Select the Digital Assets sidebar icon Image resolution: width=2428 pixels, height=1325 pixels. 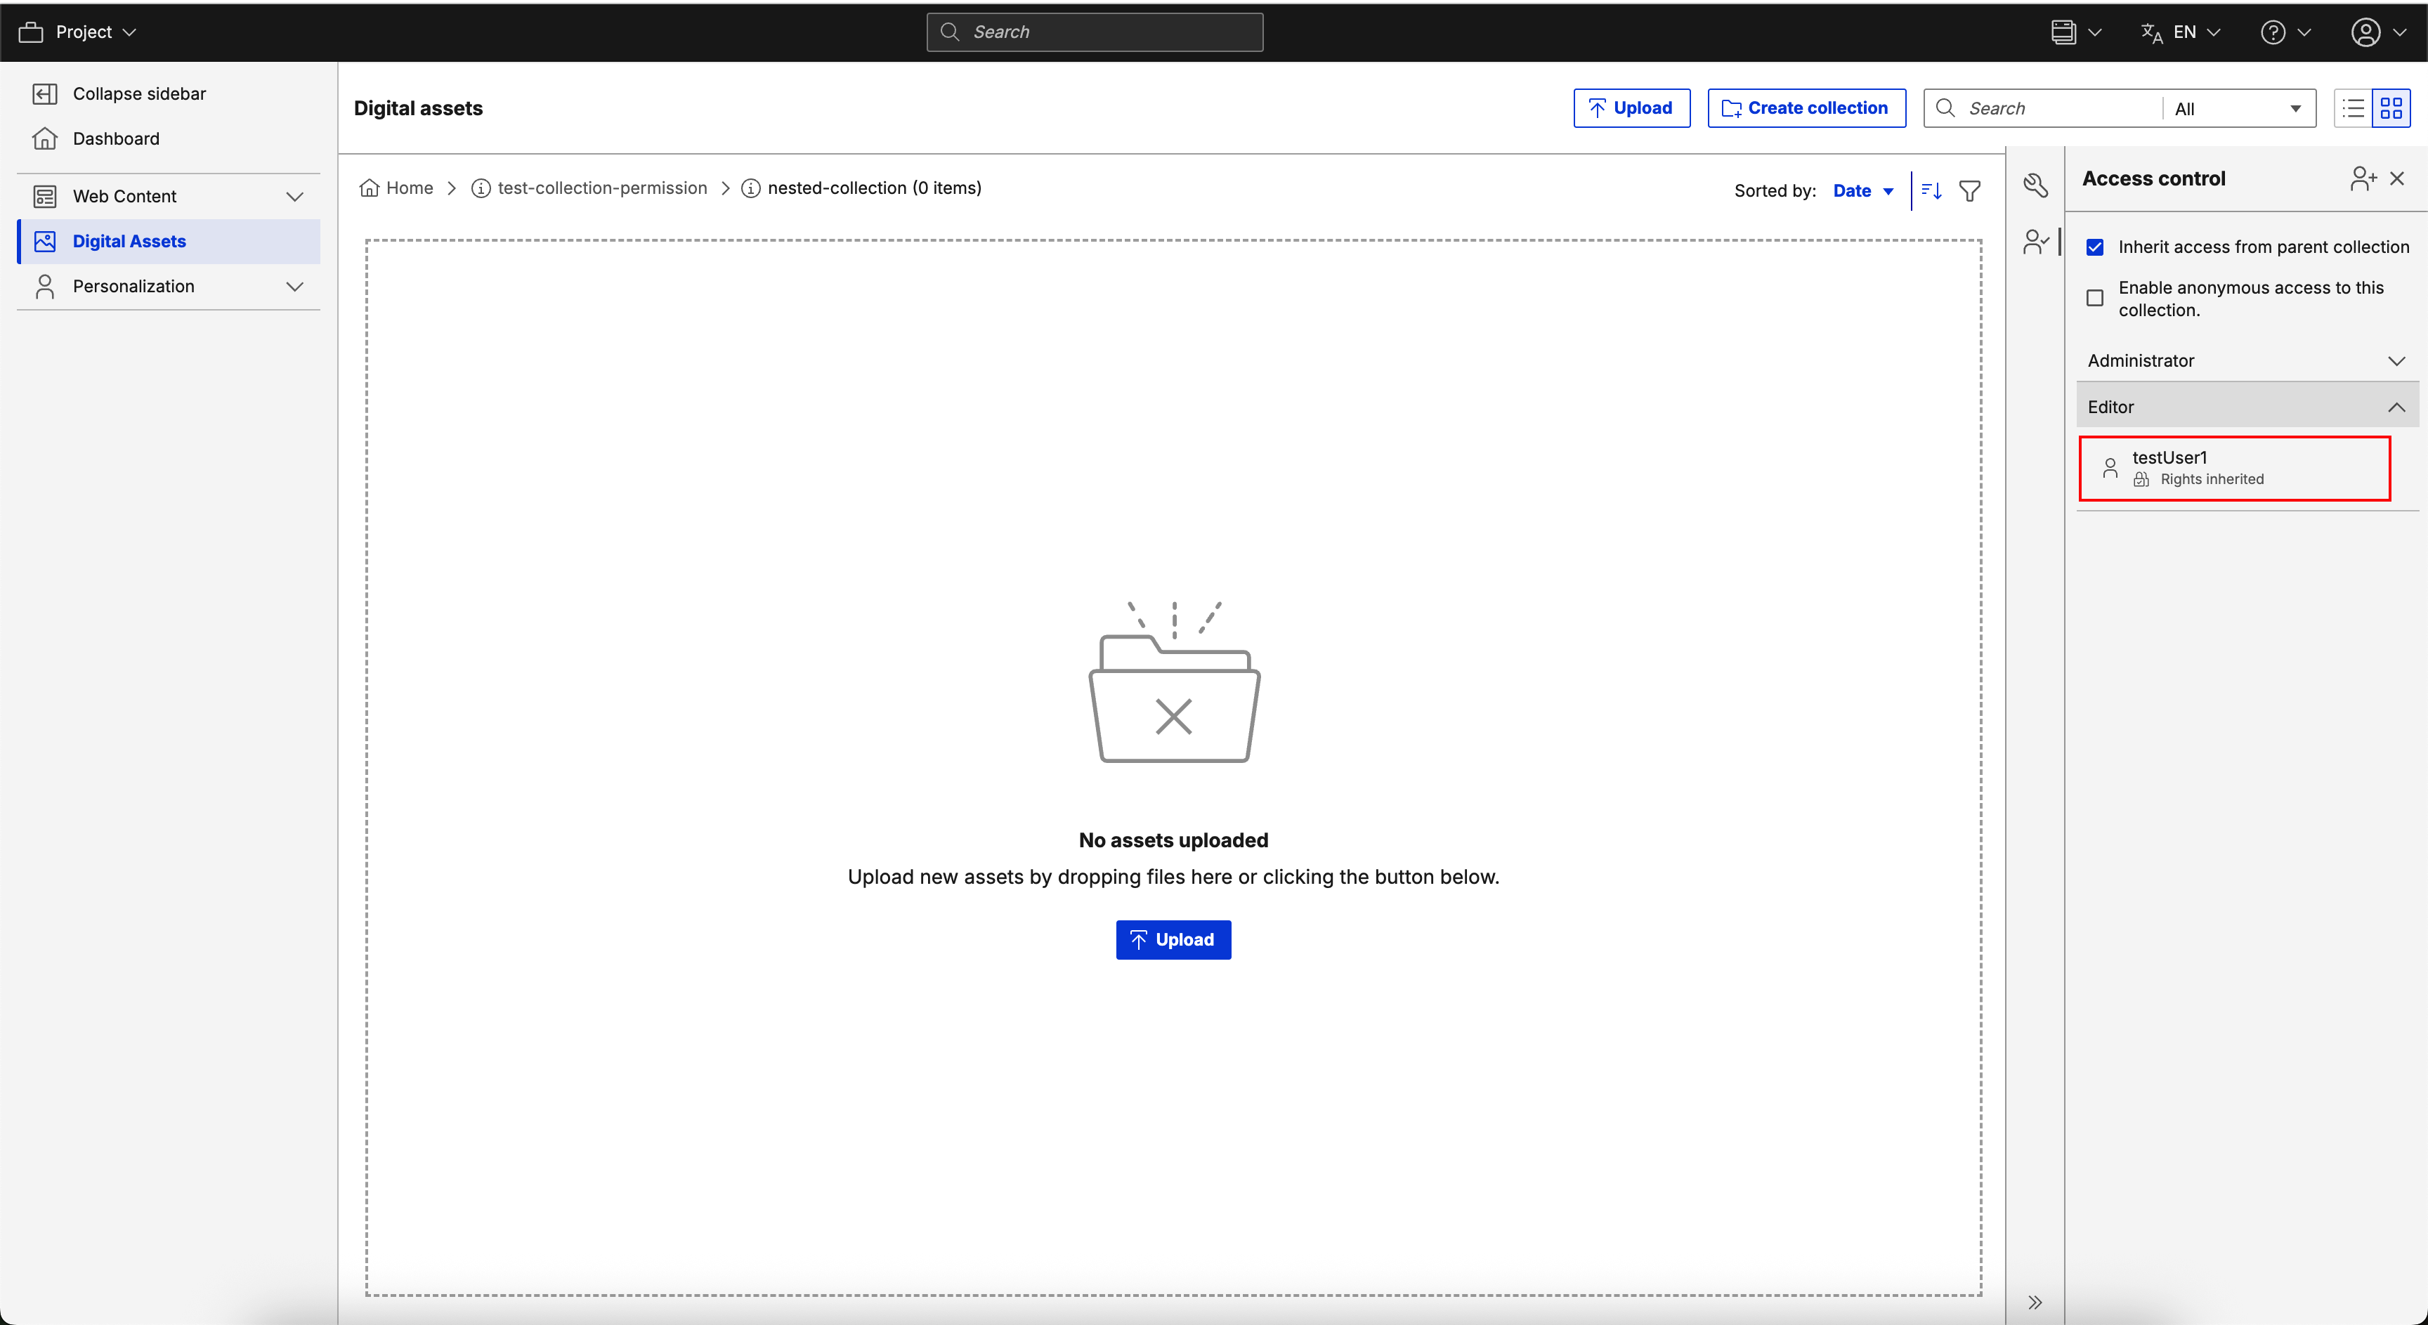45,241
